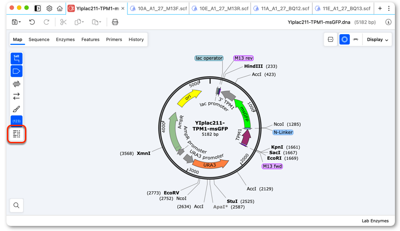This screenshot has height=231, width=400.
Task: Go to the home icon
Action: coord(60,8)
